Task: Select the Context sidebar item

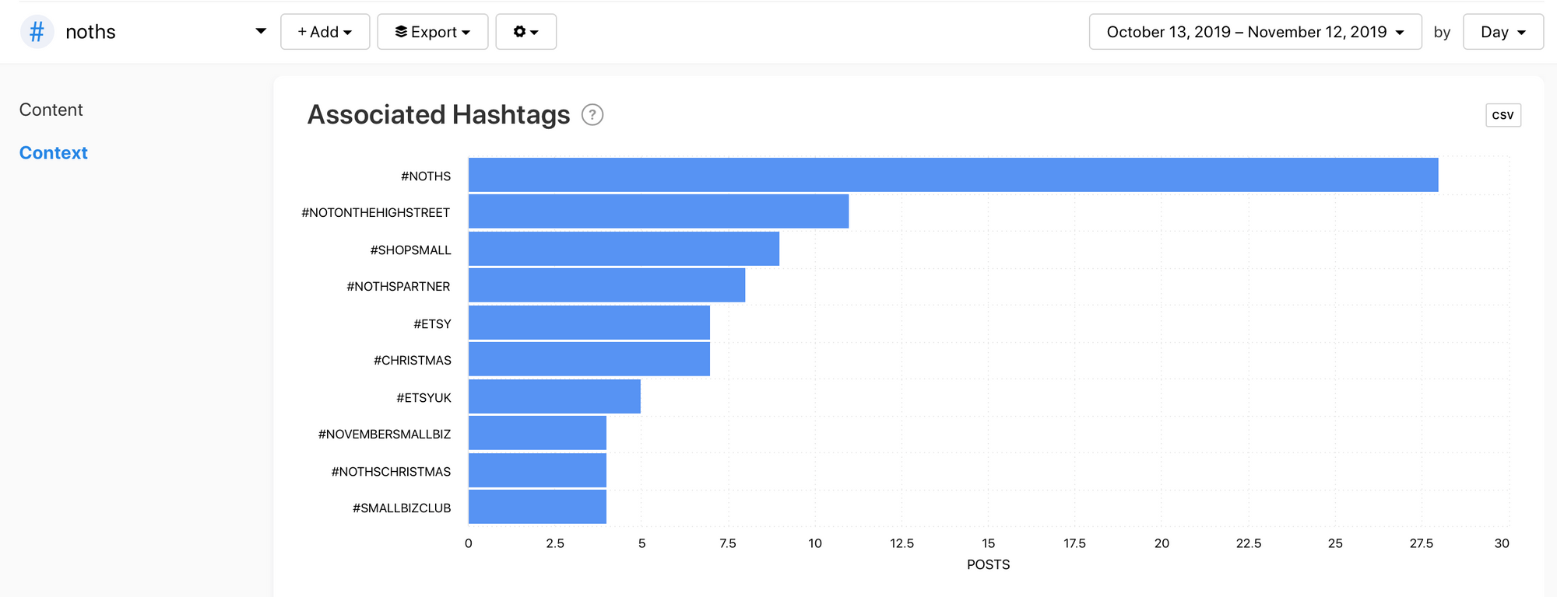Action: [53, 153]
